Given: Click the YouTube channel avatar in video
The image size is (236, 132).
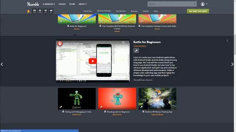Looking at the screenshot, I should point(60,44).
